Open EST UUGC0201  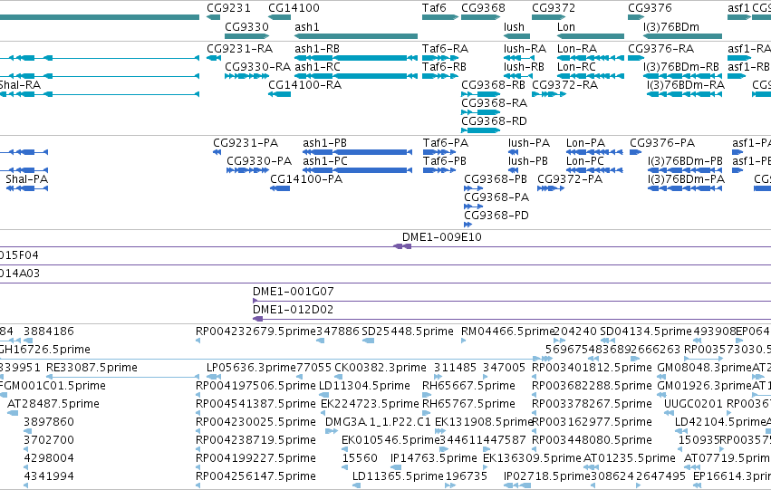pos(693,404)
